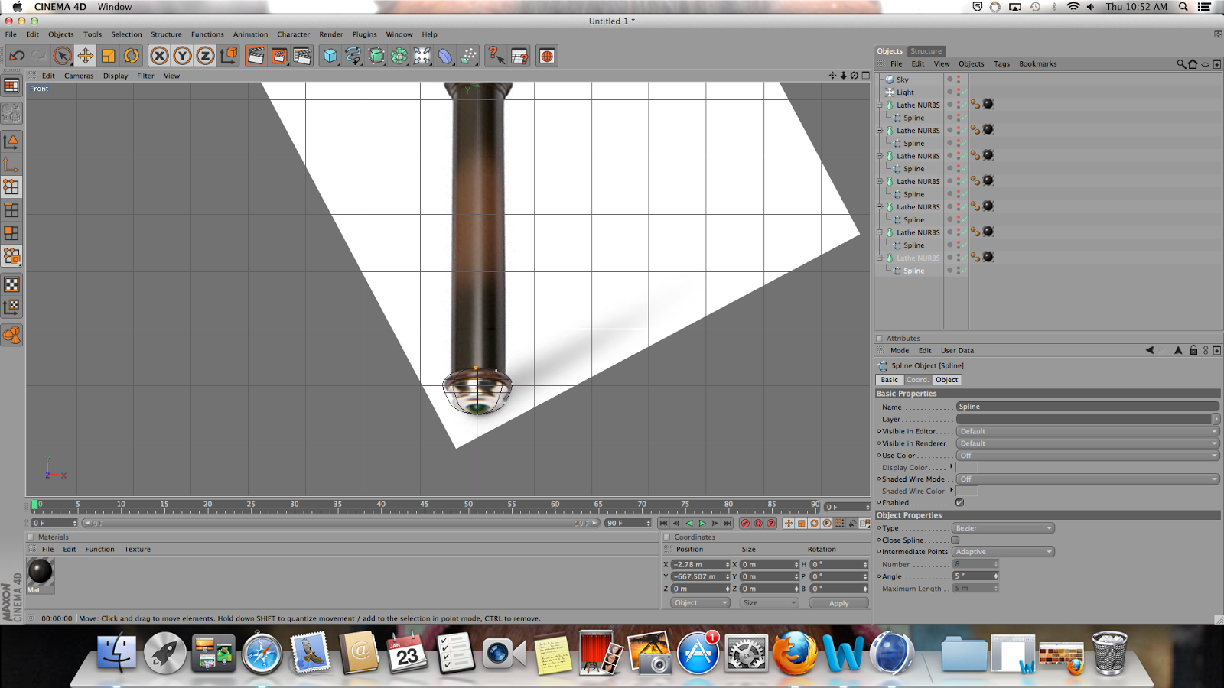The height and width of the screenshot is (688, 1224).
Task: Render in Picture Viewer icon
Action: point(279,56)
